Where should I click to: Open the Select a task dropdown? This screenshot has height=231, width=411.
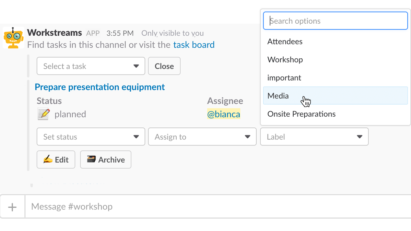click(91, 66)
